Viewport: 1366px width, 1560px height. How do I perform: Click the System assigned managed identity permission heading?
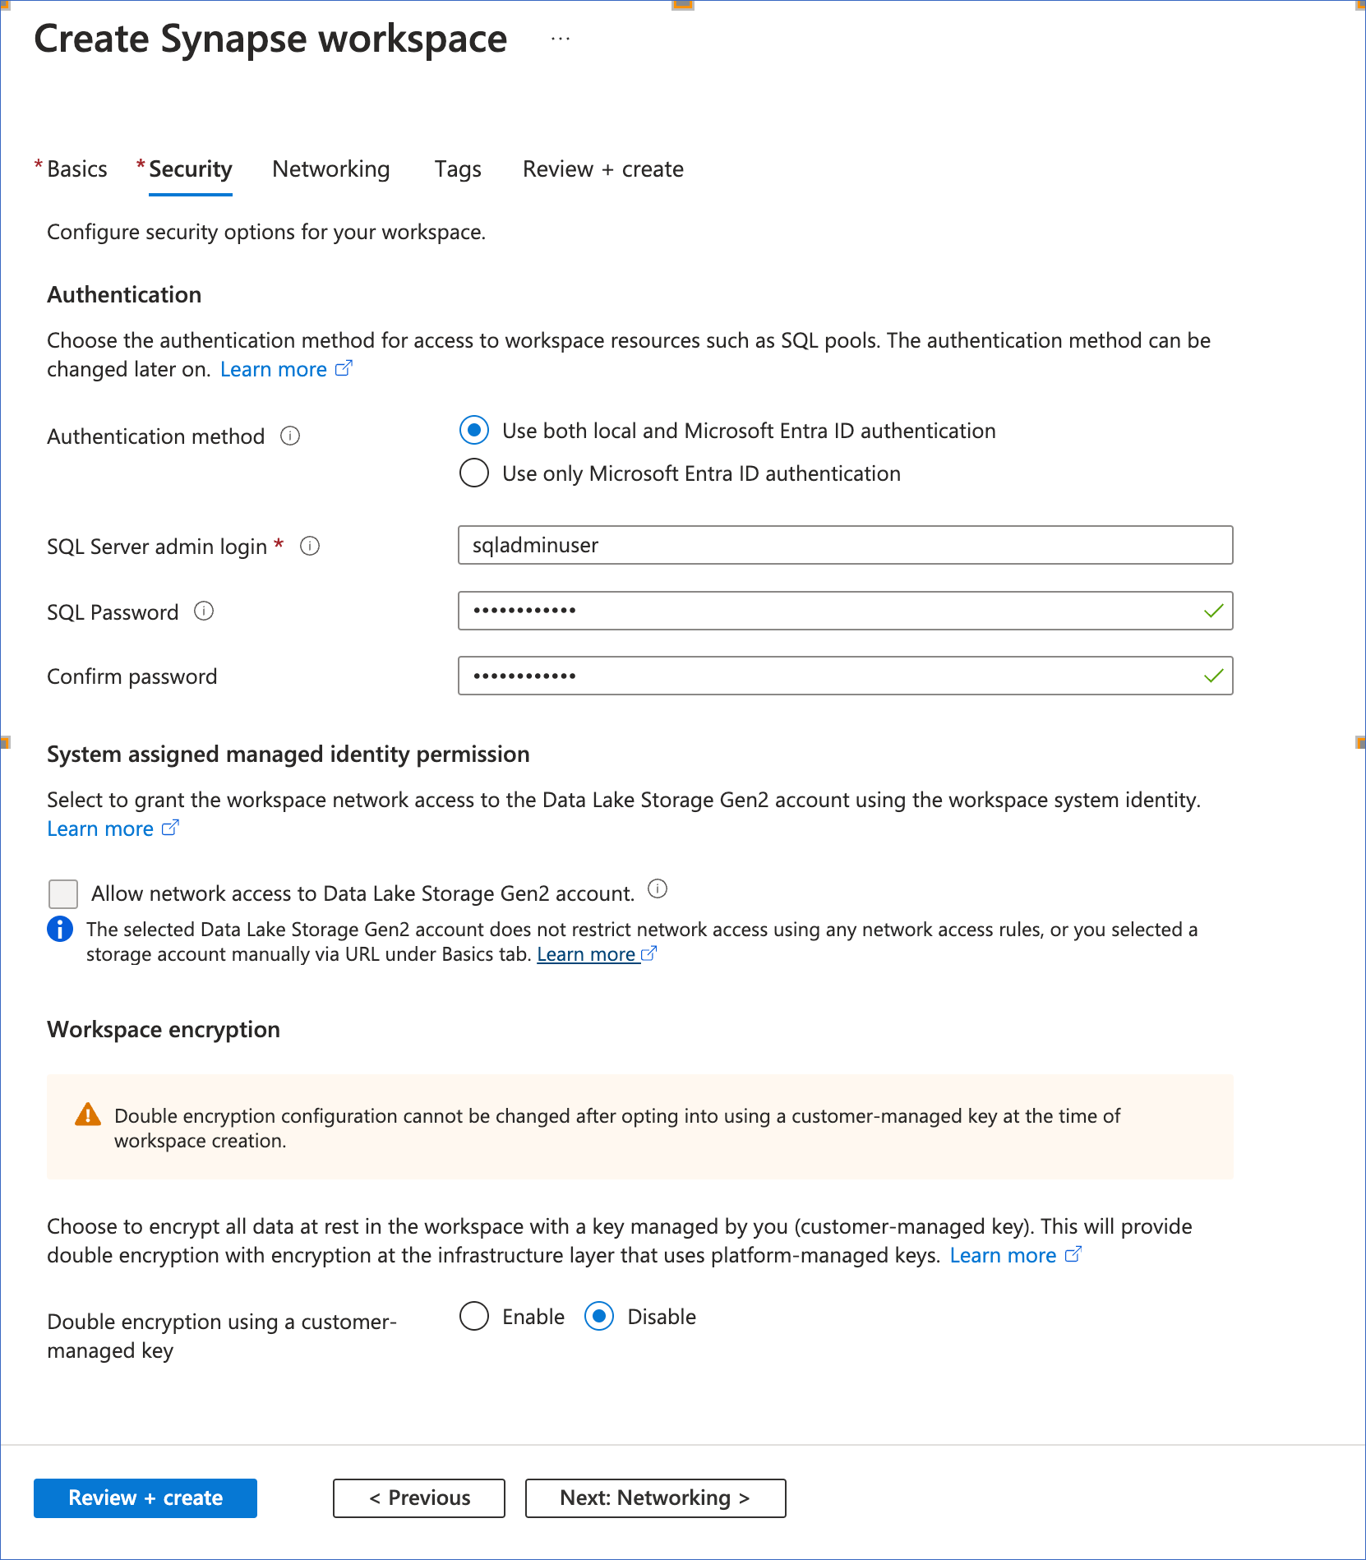point(288,754)
